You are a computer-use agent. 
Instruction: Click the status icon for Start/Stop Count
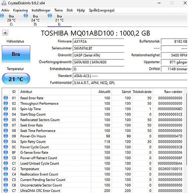(6, 114)
